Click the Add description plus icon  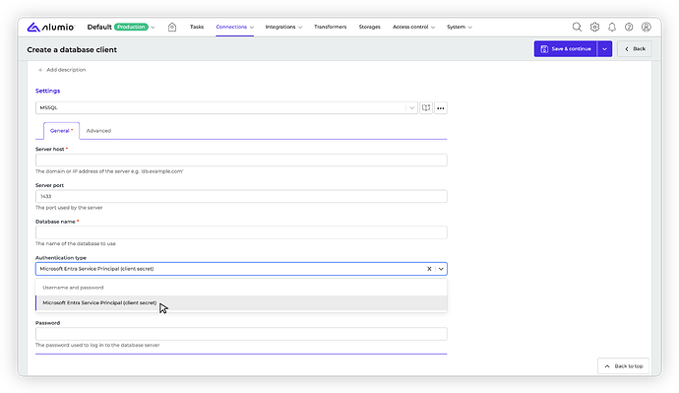tap(40, 70)
